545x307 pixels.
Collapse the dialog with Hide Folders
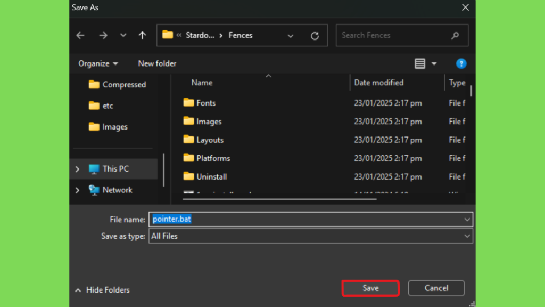pos(102,290)
